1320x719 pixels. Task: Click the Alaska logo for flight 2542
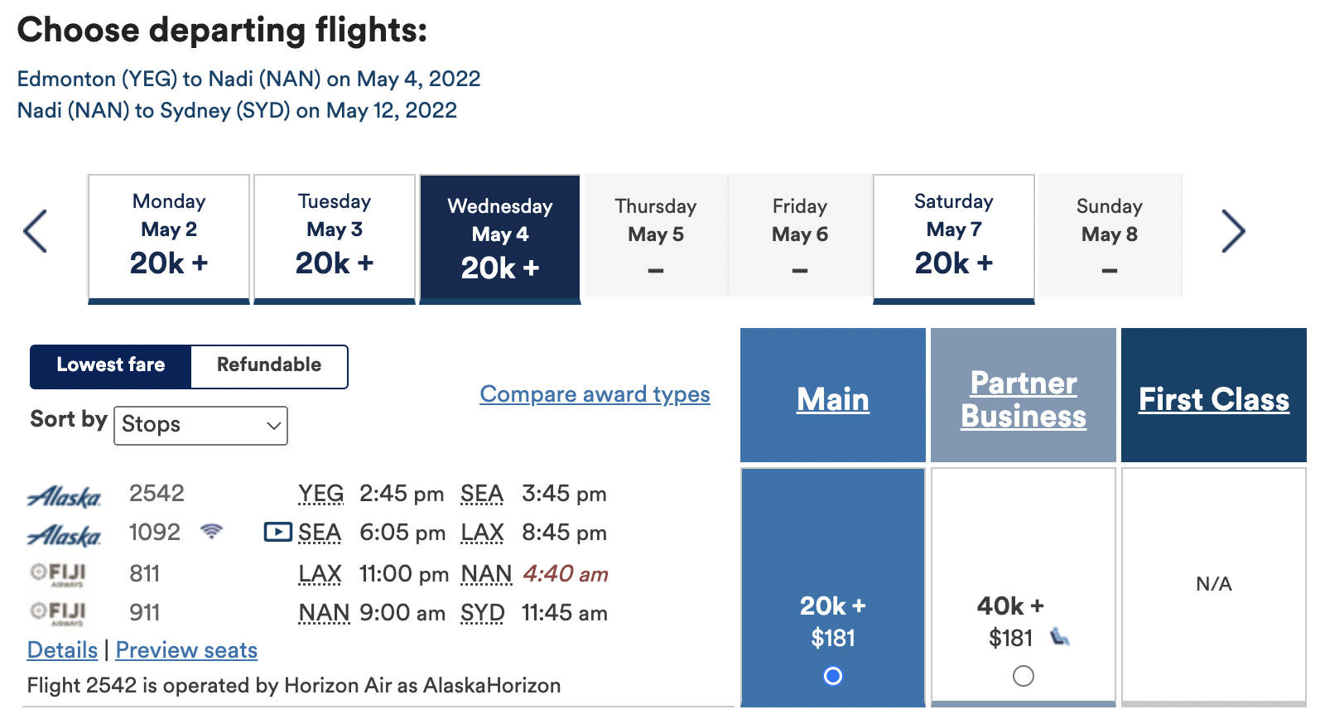tap(65, 496)
